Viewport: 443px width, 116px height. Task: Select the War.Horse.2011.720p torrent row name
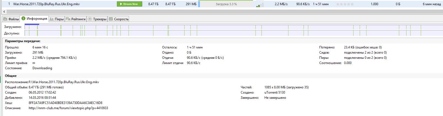(47, 4)
